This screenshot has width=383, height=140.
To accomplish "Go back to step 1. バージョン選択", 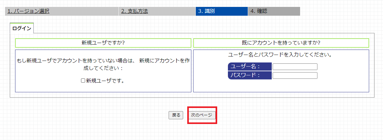I will (x=29, y=11).
